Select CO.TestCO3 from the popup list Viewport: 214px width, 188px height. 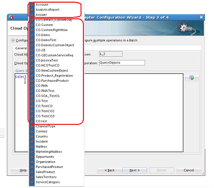[x=45, y=116]
